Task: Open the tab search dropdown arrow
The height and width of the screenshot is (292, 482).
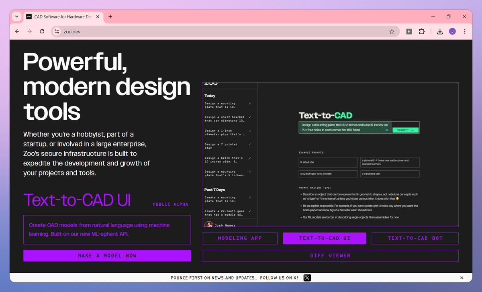Action: point(16,16)
